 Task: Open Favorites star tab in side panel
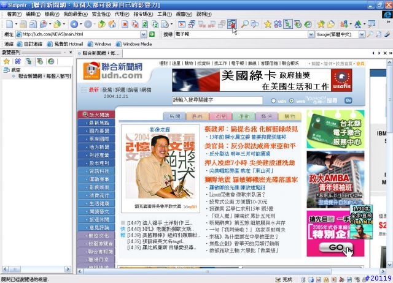[x=7, y=61]
